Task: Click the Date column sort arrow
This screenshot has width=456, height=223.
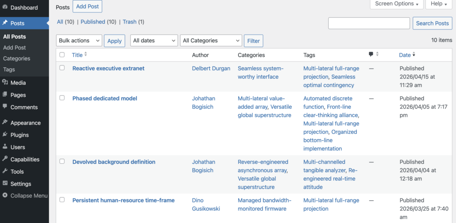Action: point(414,55)
